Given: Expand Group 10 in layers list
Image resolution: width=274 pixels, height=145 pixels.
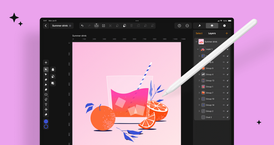Looking at the screenshot, I should tap(199, 99).
